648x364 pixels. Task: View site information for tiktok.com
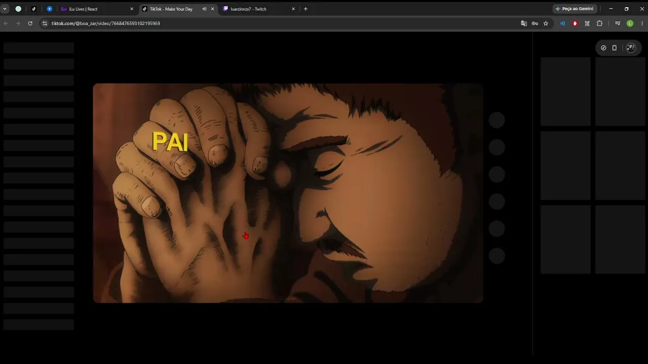tap(45, 23)
